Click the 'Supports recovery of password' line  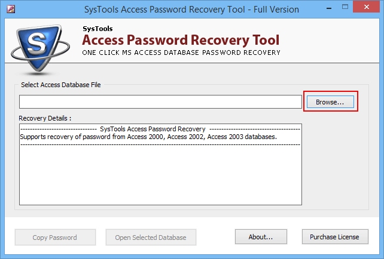148,137
